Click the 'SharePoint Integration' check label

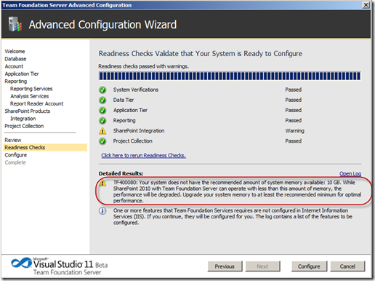click(x=139, y=131)
